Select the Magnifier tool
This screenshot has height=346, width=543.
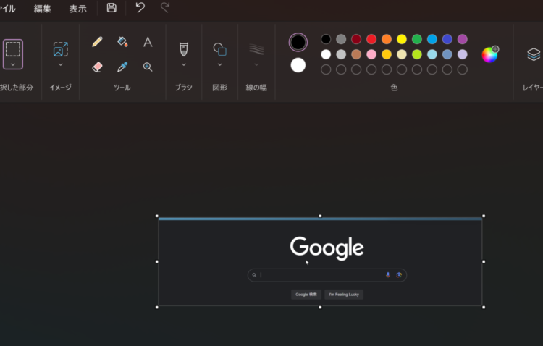click(148, 67)
